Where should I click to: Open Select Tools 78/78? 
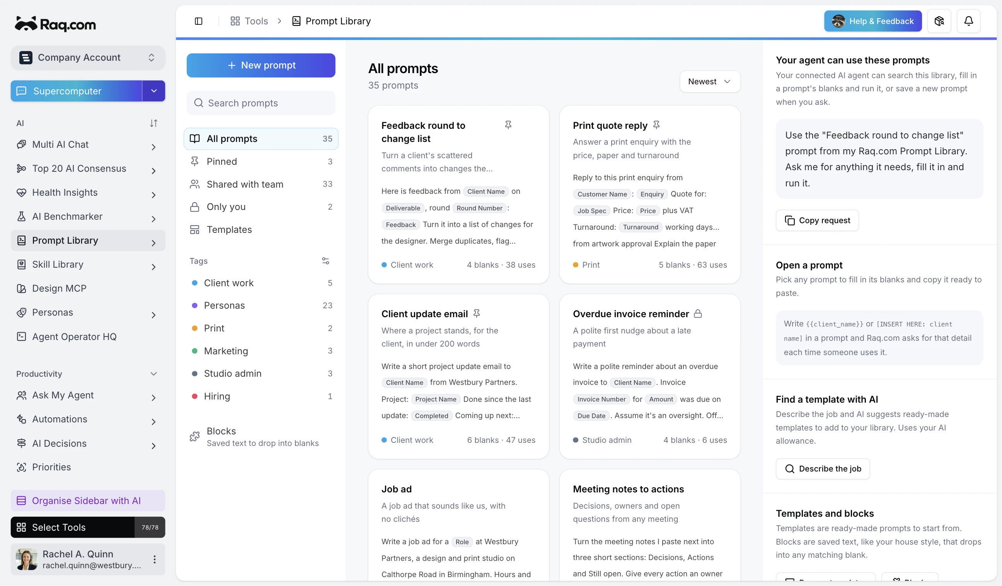(x=88, y=527)
